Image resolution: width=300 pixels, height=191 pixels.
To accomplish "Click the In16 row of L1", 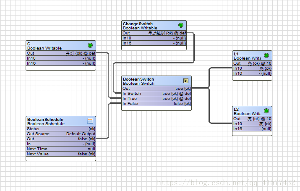I will point(252,73).
